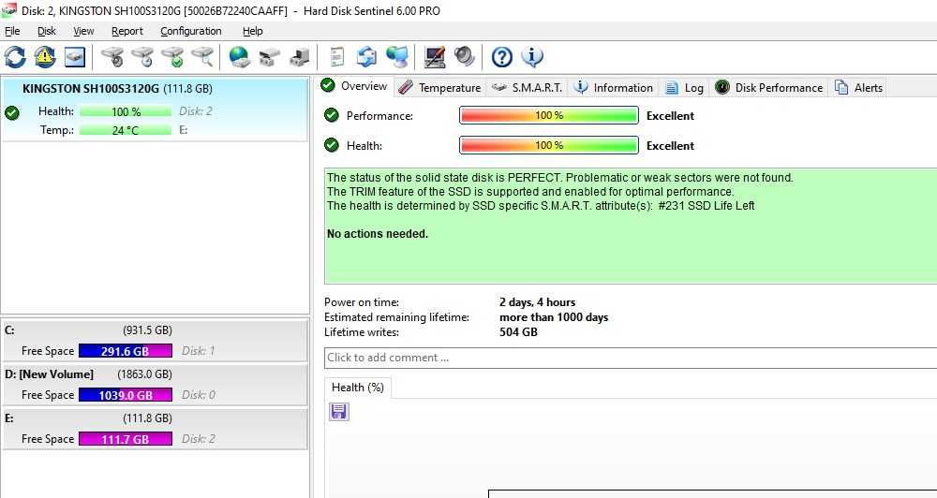Select the KINGSTON SH100S3120G disk entry
Image resolution: width=937 pixels, height=498 pixels.
point(155,110)
